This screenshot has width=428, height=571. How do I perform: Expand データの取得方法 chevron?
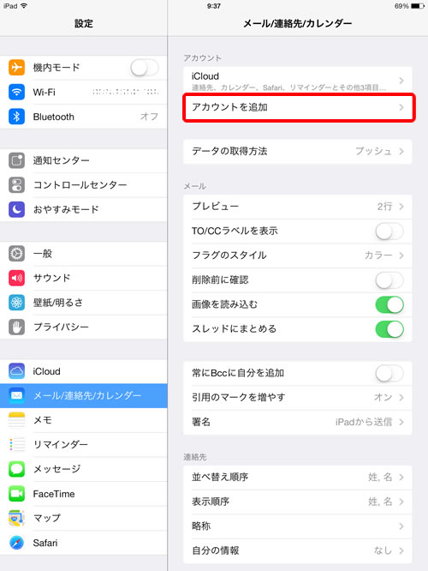(x=401, y=151)
